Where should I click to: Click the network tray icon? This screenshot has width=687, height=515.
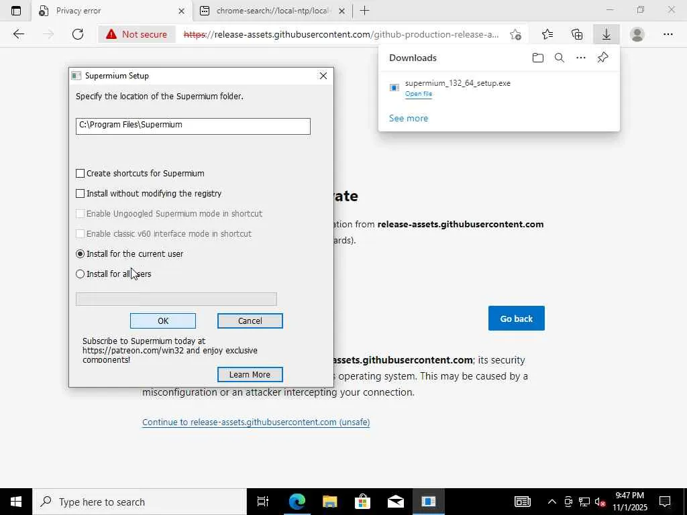pyautogui.click(x=584, y=502)
